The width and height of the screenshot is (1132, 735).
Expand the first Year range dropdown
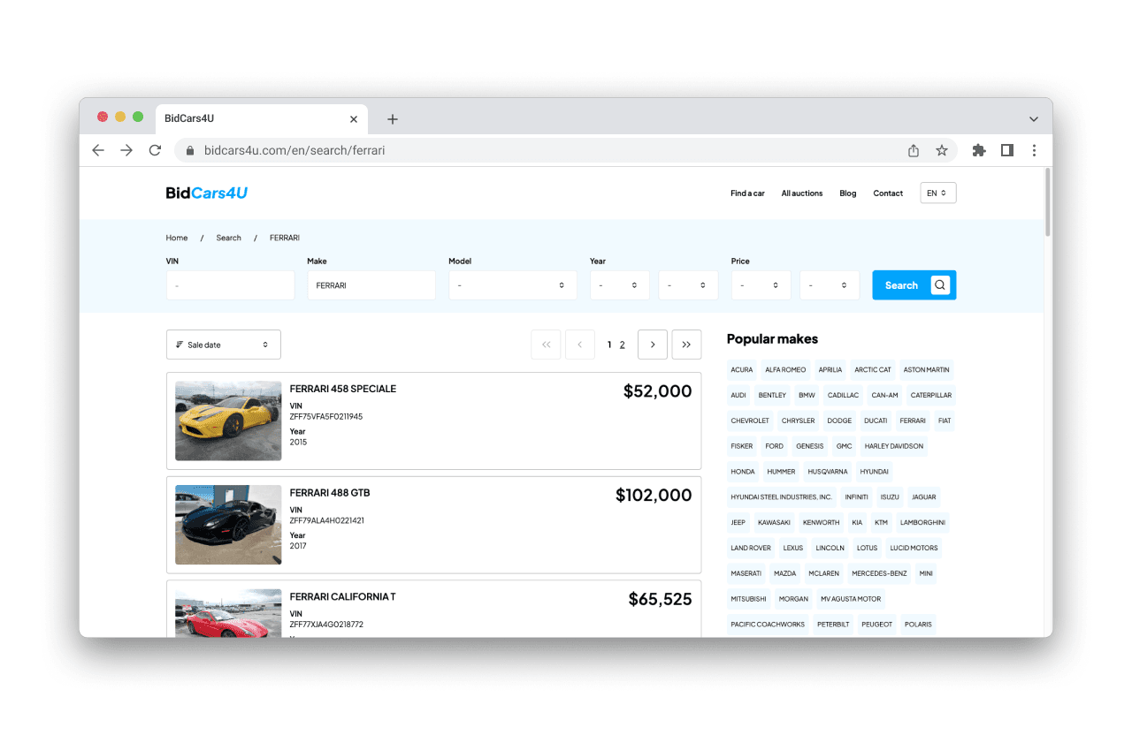pos(619,285)
